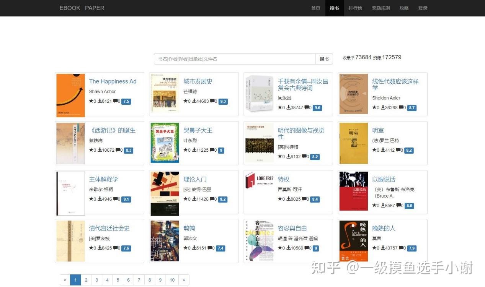Click the comment icon on 明室 card
This screenshot has width=485, height=287.
click(x=399, y=150)
